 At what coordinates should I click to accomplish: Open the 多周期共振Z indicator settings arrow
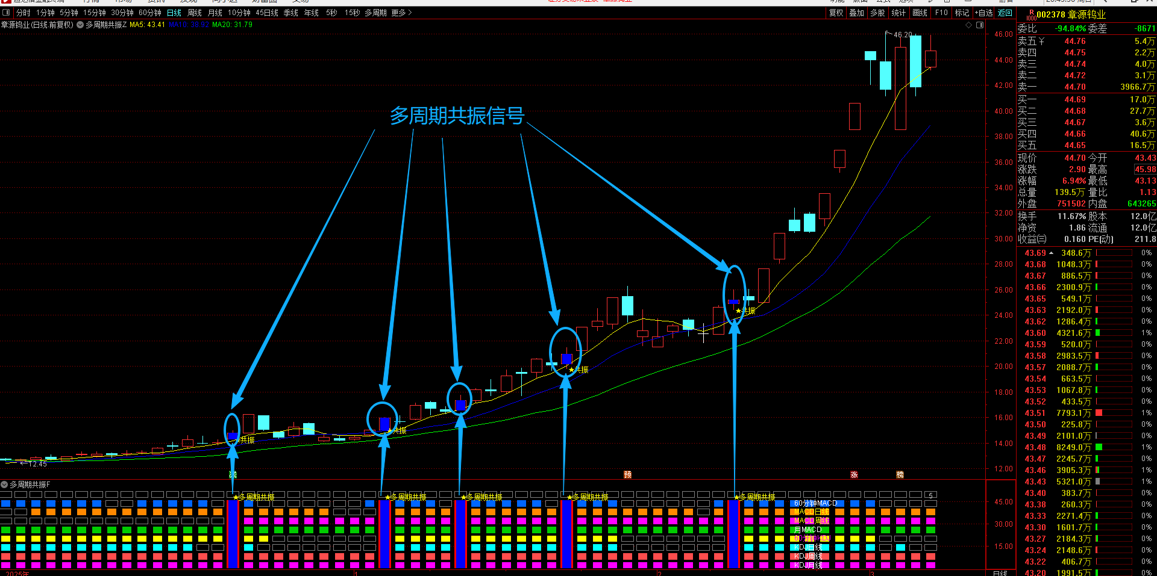tap(80, 25)
